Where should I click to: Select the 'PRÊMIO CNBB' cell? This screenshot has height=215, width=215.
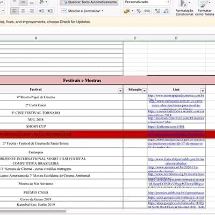pos(61,192)
